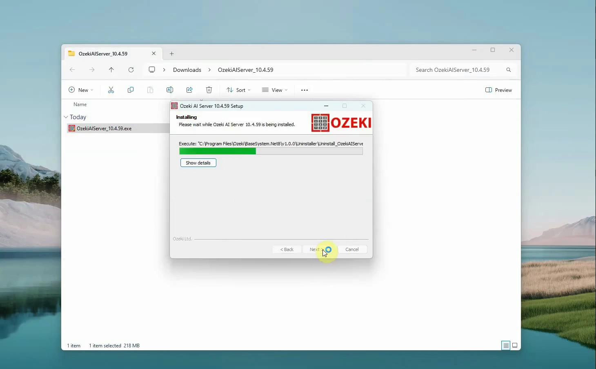Expand chevron before Downloads in address bar
The height and width of the screenshot is (369, 596).
tap(164, 70)
